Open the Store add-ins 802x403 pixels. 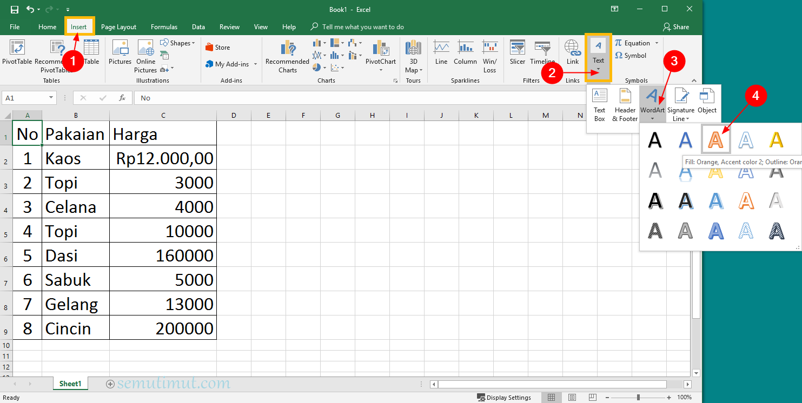click(x=218, y=48)
